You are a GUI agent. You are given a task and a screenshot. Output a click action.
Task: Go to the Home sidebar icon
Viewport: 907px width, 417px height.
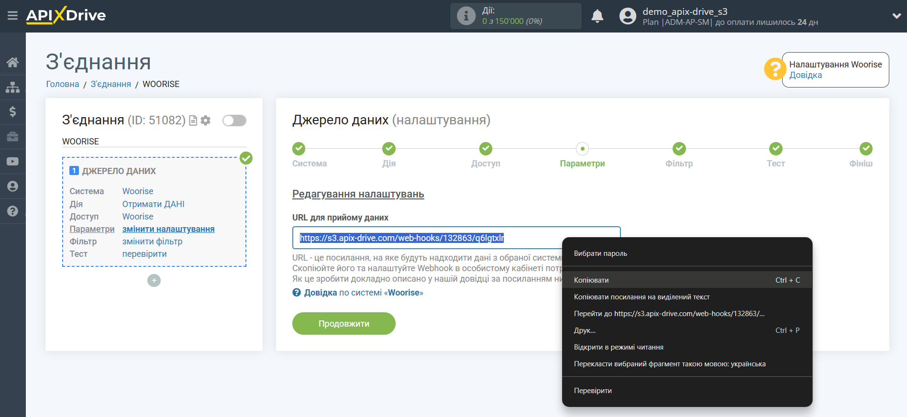tap(13, 62)
